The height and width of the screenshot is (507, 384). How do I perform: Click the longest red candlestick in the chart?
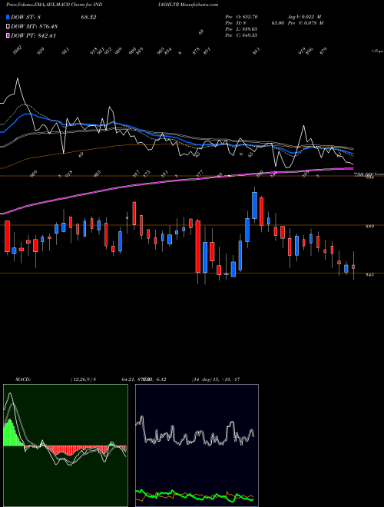point(198,247)
